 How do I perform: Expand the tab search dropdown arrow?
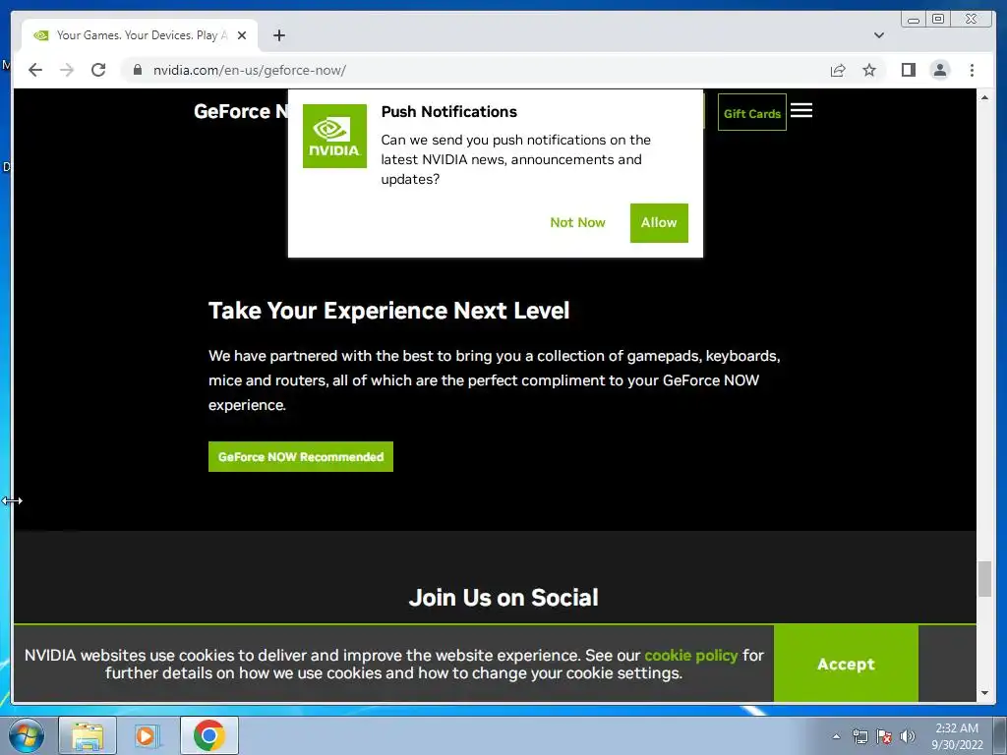878,35
